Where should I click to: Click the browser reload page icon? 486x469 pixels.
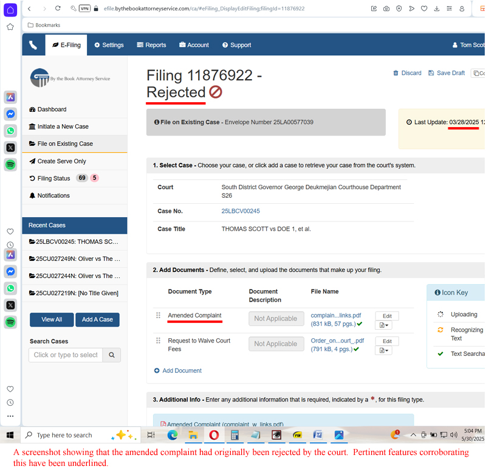[x=58, y=9]
